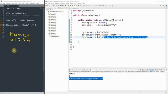Click the Eclipse Quick Access search magnifier

point(160,6)
